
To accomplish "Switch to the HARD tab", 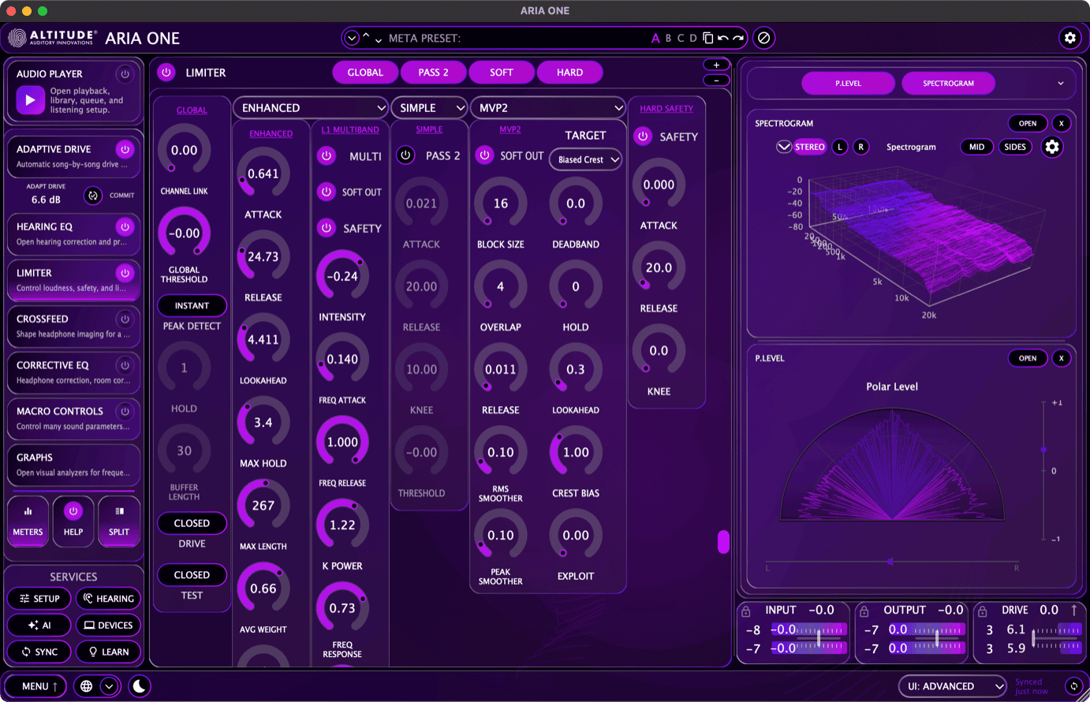I will 569,73.
